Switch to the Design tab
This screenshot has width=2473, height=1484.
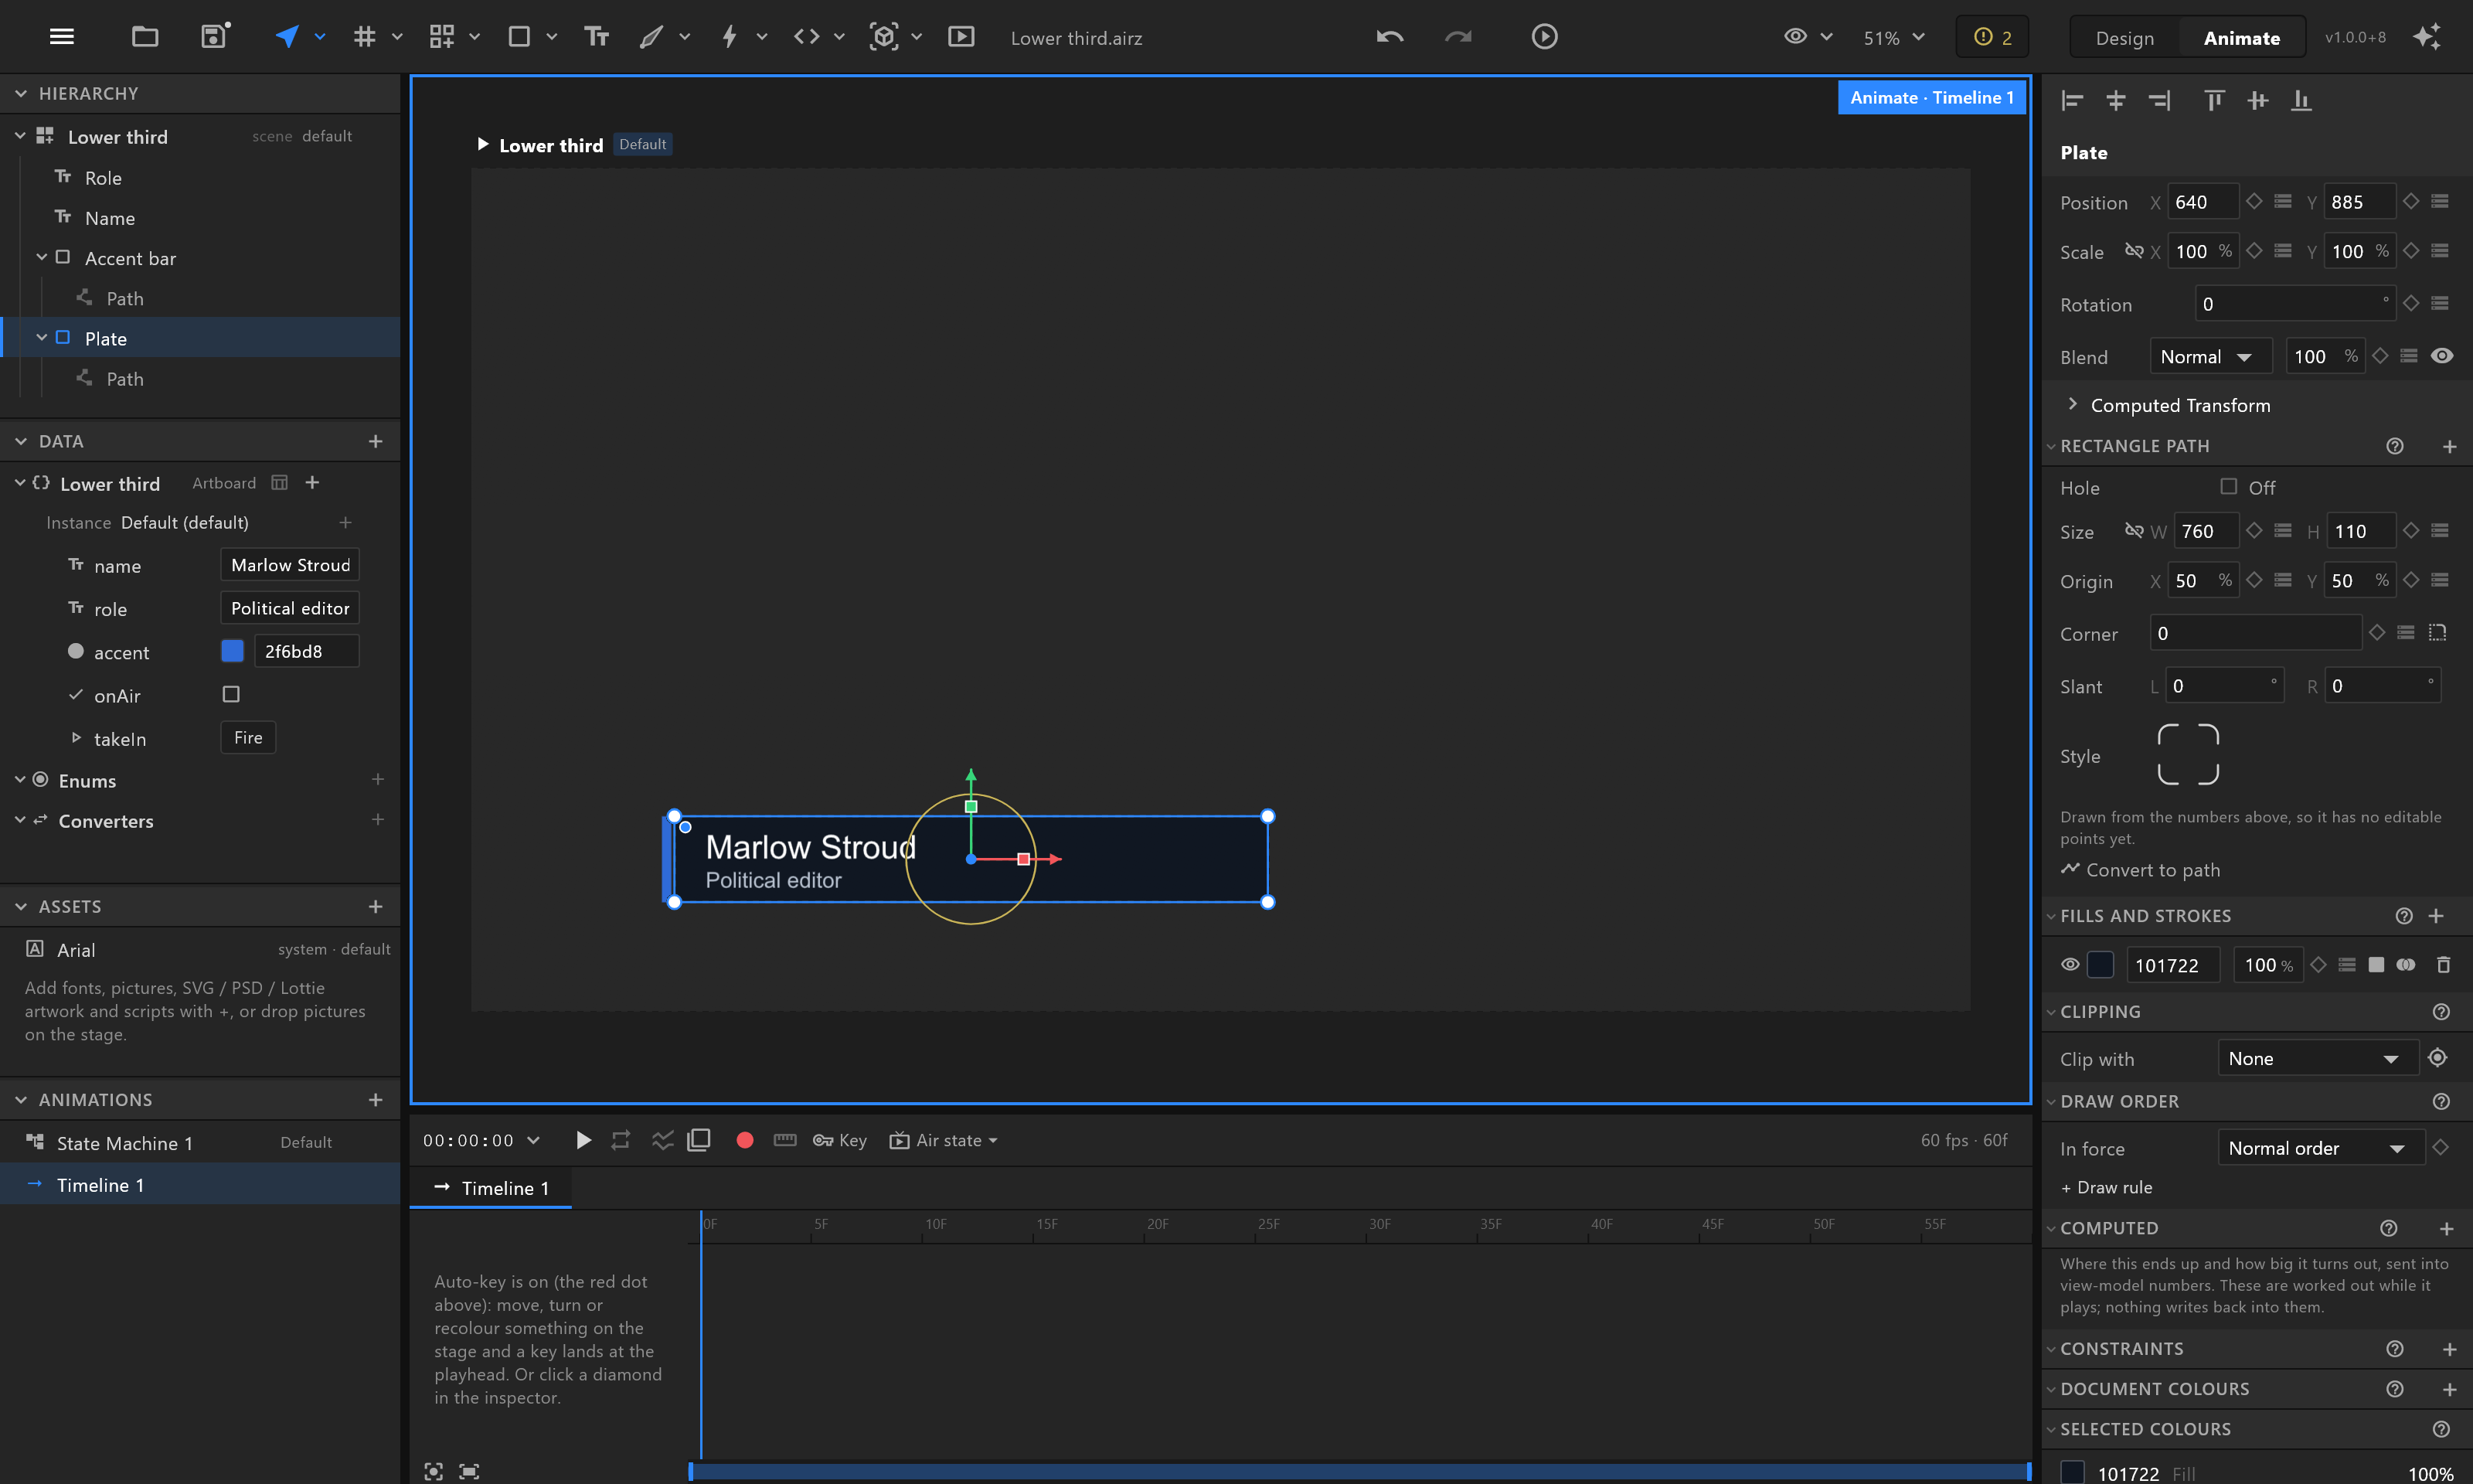(x=2124, y=37)
